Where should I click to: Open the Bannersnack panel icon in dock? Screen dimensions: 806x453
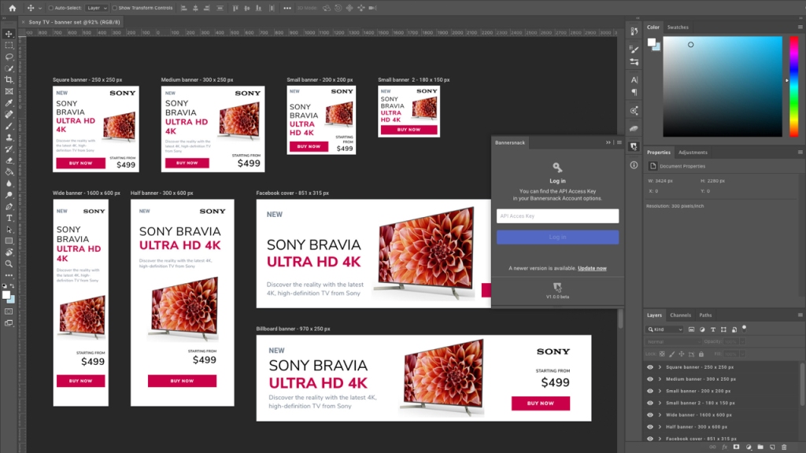[x=634, y=146]
